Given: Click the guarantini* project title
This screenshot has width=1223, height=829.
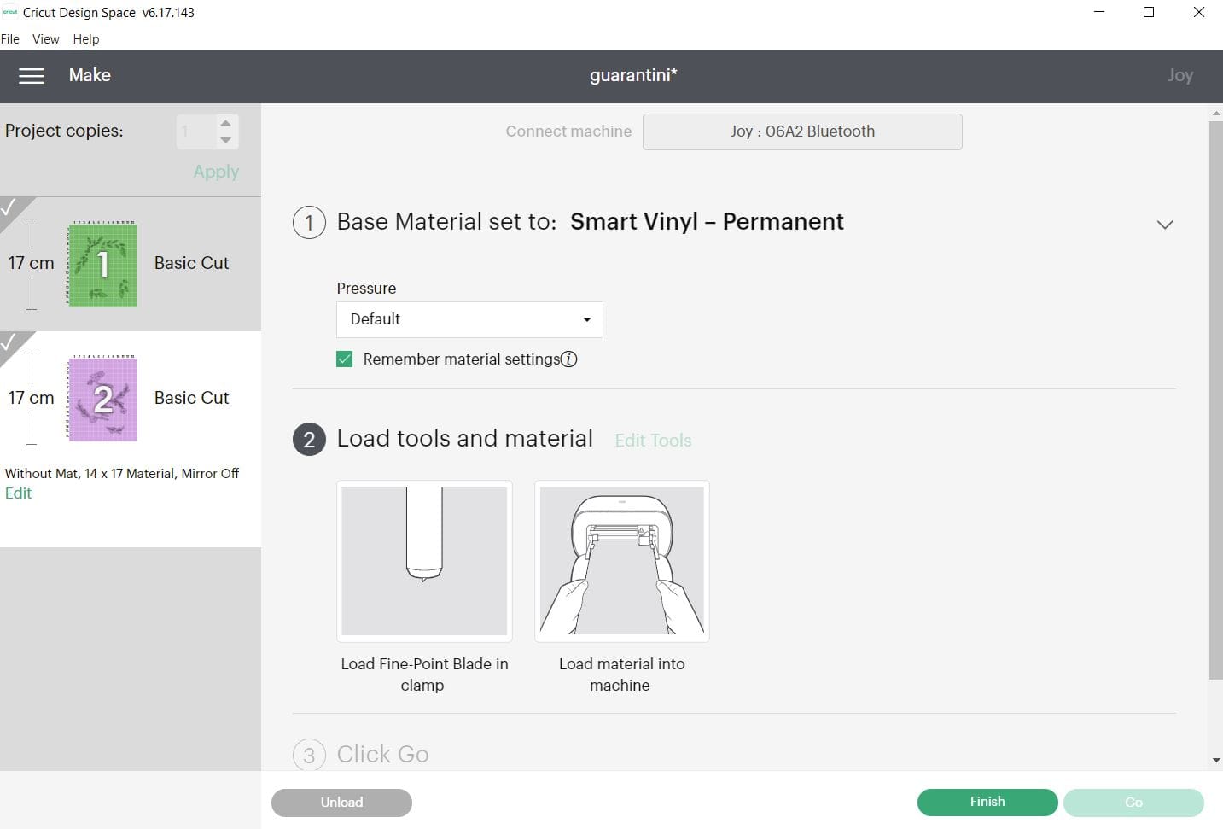Looking at the screenshot, I should [633, 75].
